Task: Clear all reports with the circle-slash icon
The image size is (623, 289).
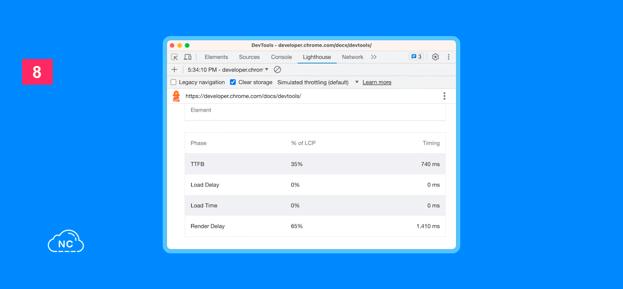Action: (277, 69)
